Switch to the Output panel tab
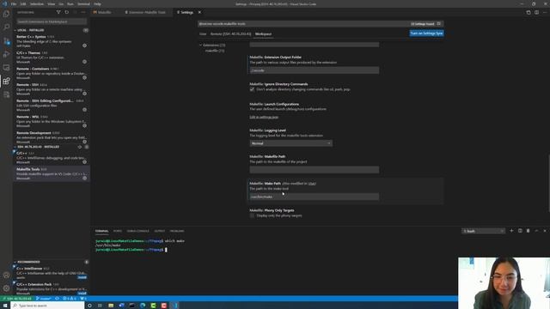The width and height of the screenshot is (550, 309). [x=159, y=231]
